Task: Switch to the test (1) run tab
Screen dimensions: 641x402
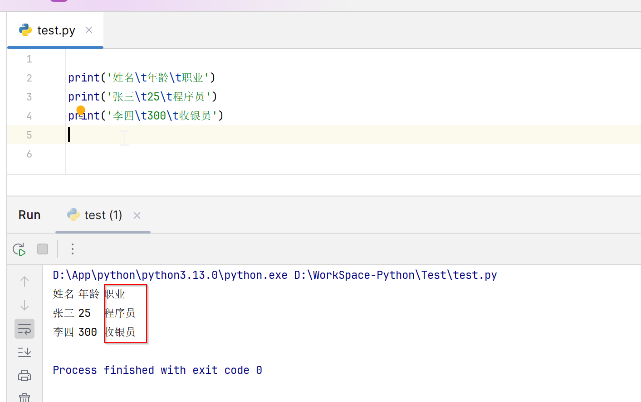Action: 103,215
